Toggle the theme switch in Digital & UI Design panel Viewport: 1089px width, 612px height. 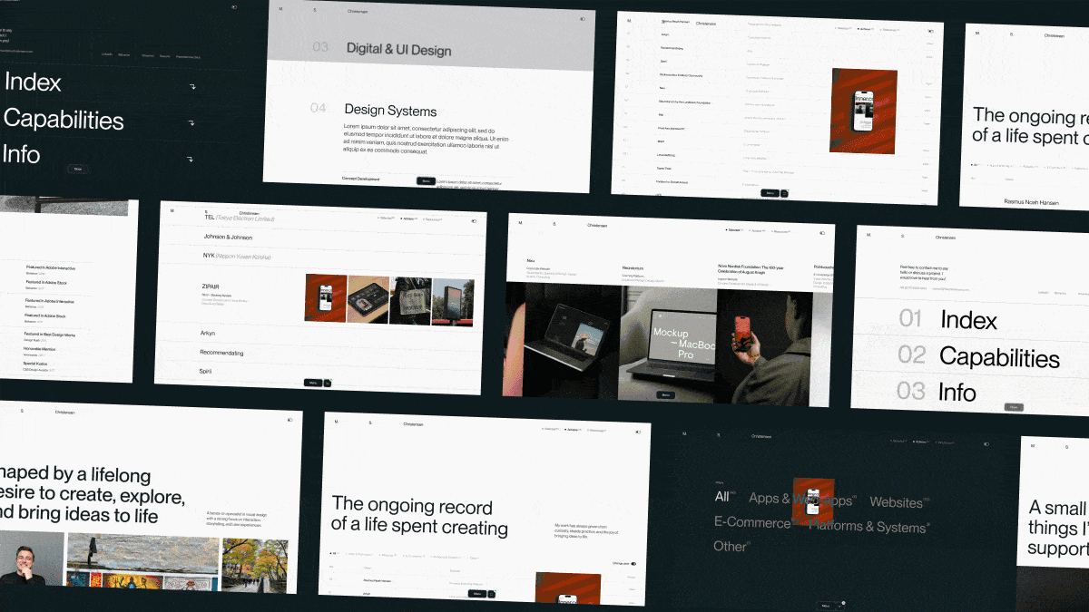tap(583, 18)
